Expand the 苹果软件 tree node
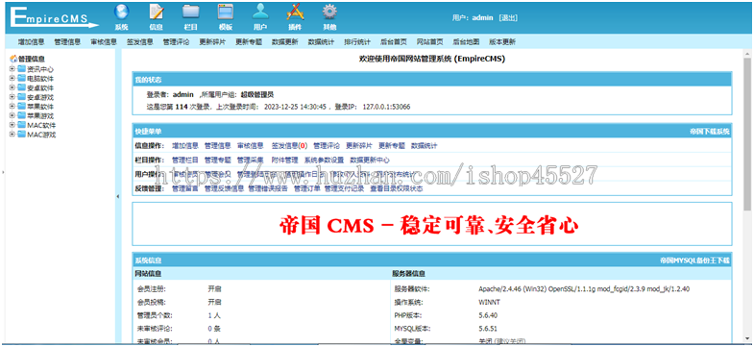The width and height of the screenshot is (754, 347). 12,107
